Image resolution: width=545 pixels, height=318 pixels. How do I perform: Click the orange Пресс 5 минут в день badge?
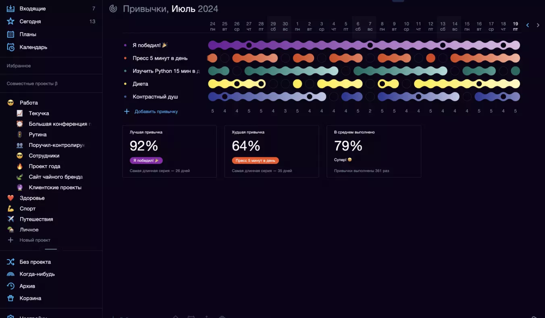tap(255, 160)
